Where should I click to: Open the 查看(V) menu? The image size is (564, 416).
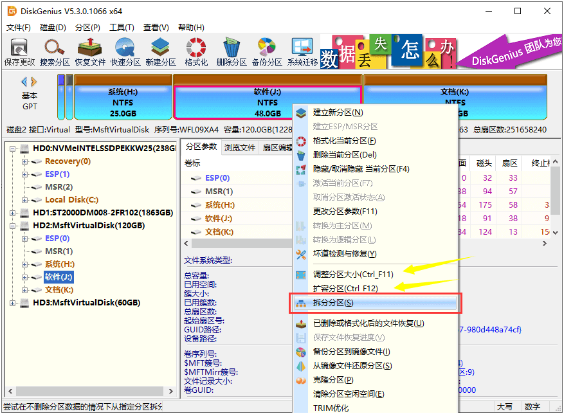(156, 28)
